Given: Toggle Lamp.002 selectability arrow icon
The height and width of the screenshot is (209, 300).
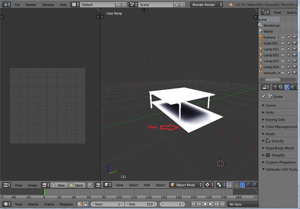Looking at the screenshot, I should (289, 55).
